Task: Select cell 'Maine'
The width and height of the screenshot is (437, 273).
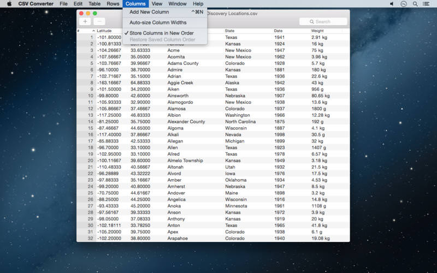Action: [x=231, y=193]
